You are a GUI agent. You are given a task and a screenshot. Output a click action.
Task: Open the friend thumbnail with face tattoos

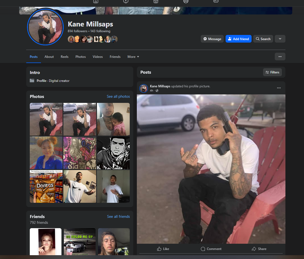coord(114,242)
